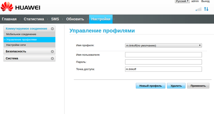Click the admin username link
Viewport: 214px width, 114px height.
[x=195, y=1]
